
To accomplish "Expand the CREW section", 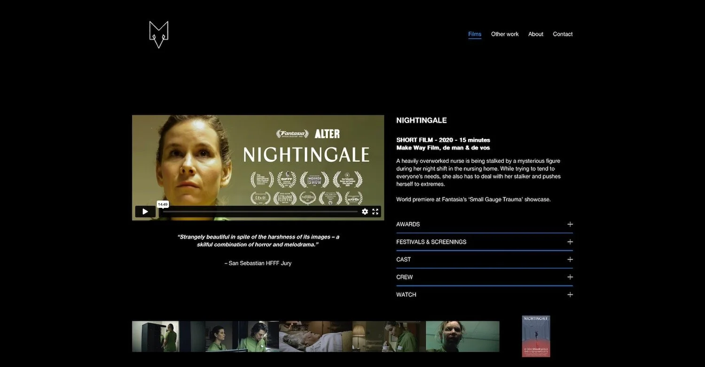I will [485, 277].
